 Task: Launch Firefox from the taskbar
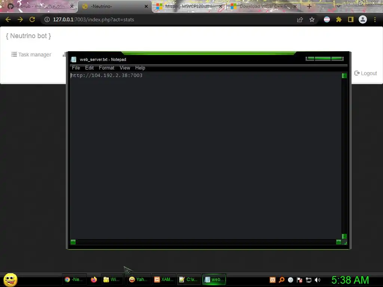(94, 280)
